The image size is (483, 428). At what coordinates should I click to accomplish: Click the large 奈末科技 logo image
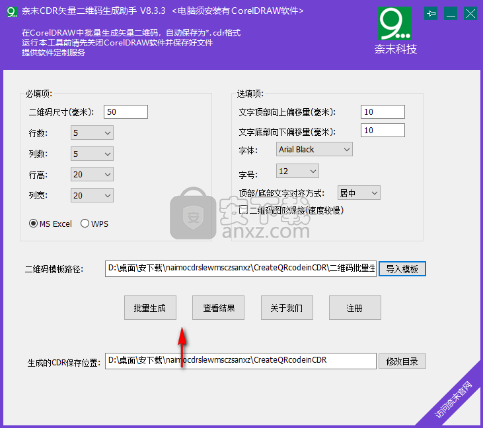[394, 24]
